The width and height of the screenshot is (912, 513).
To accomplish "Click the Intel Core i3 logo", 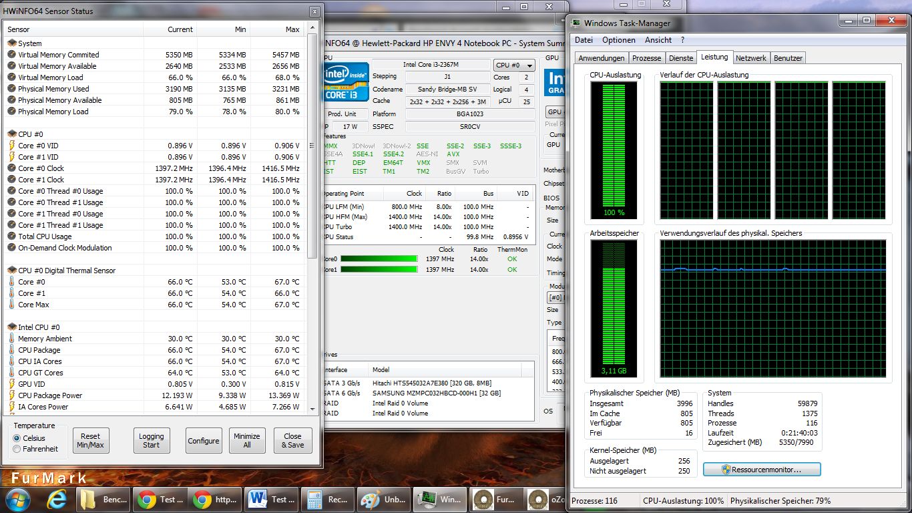I will [x=346, y=83].
